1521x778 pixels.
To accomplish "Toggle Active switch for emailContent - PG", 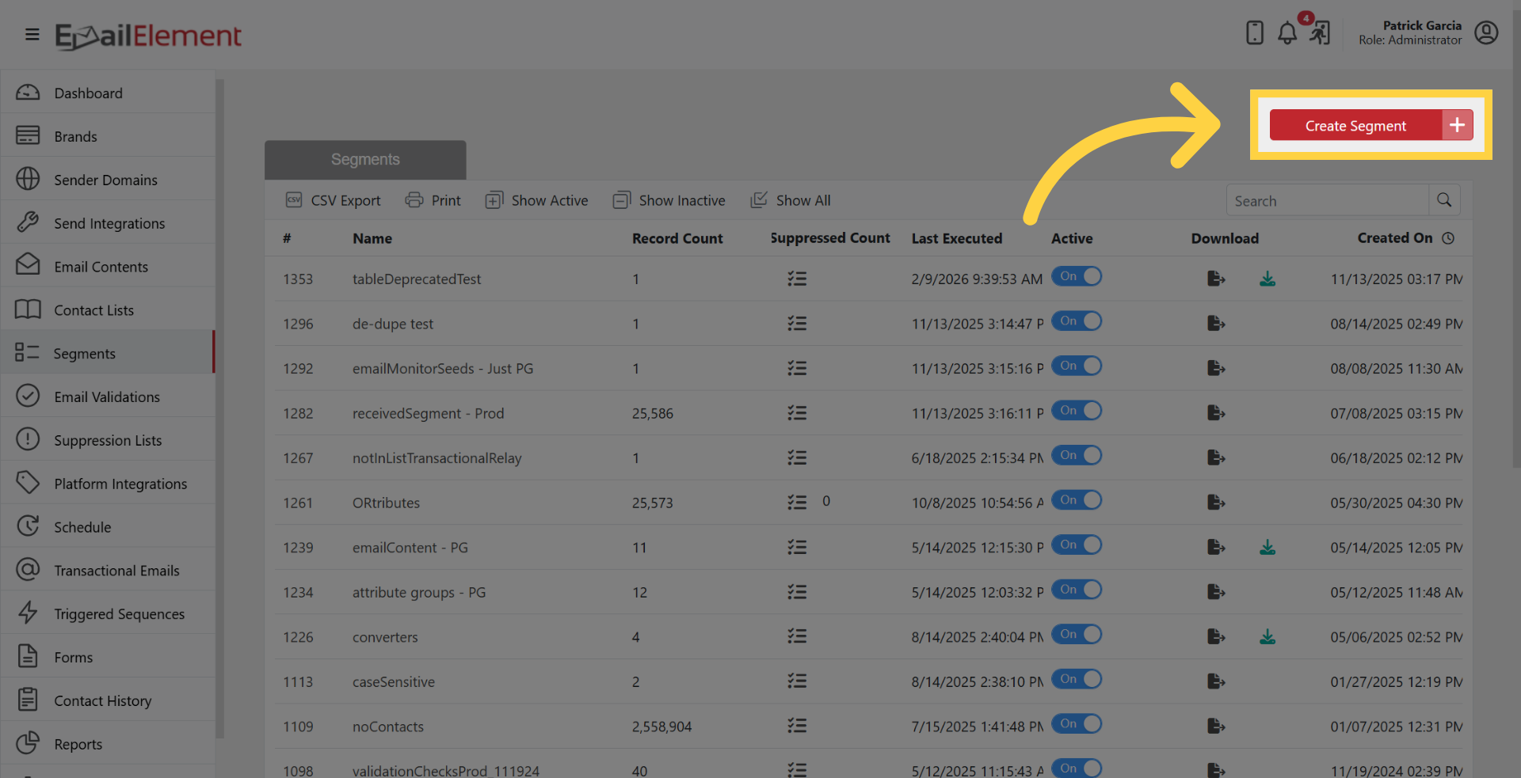I will (1077, 545).
